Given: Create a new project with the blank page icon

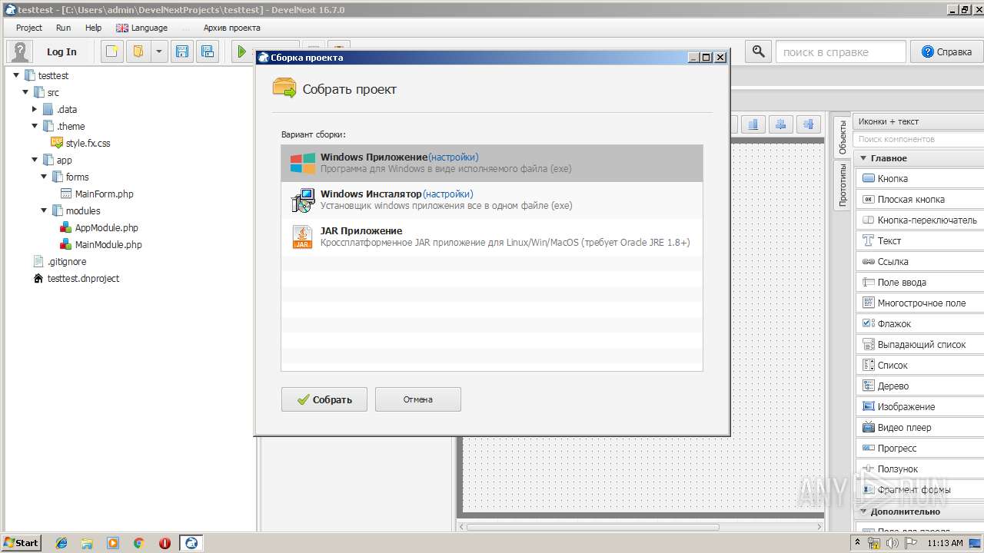Looking at the screenshot, I should [x=113, y=51].
